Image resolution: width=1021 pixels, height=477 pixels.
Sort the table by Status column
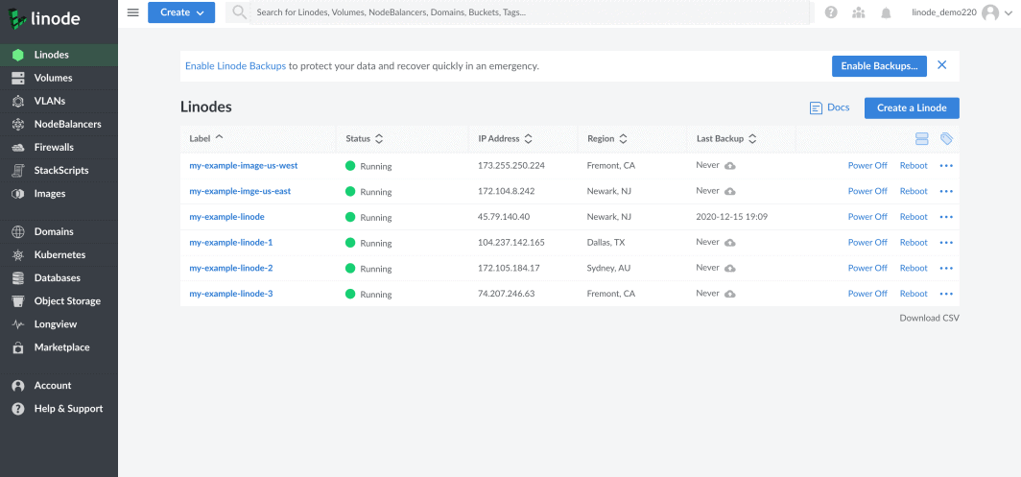(365, 139)
